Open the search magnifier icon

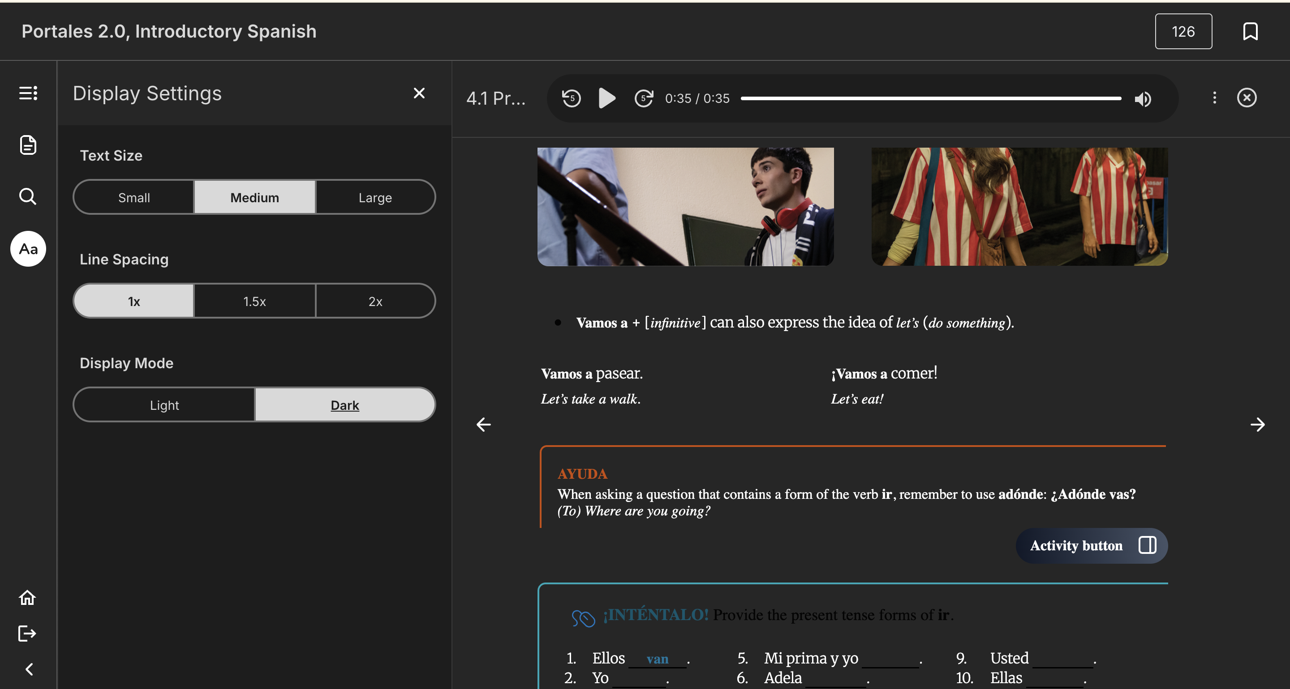tap(28, 197)
